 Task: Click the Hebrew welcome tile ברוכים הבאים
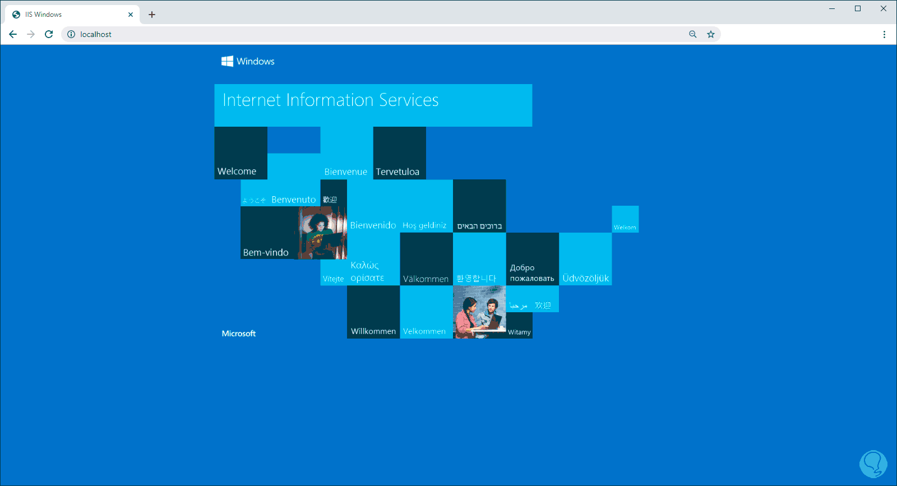pos(479,206)
